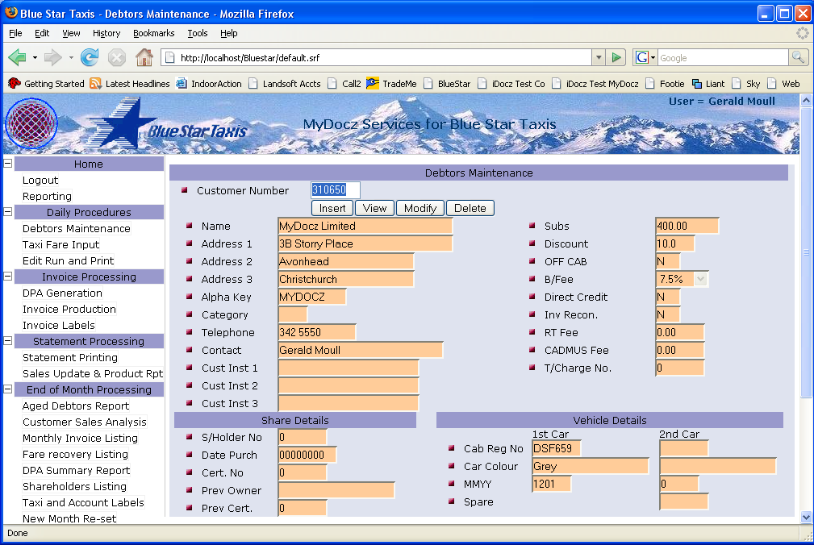The image size is (814, 545).
Task: Click the browser Forward arrow button
Action: coord(52,57)
